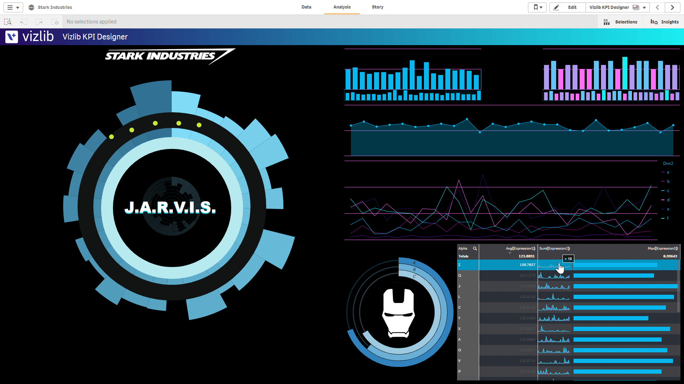Switch to the Story tab
Screen dimensions: 684x384
378,7
